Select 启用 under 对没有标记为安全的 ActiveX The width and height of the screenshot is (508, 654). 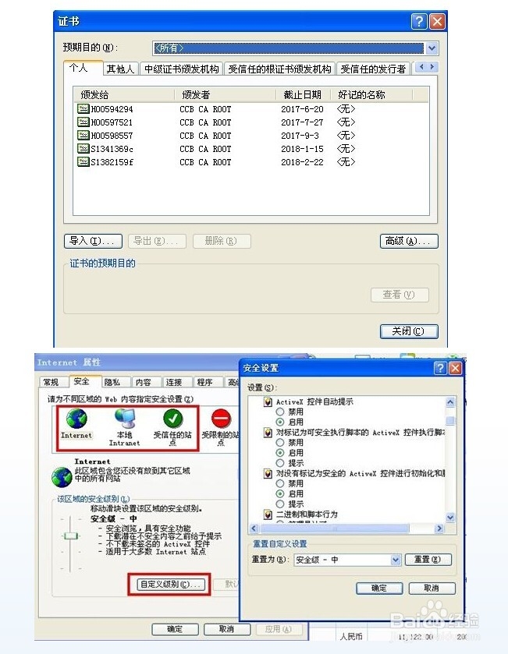280,493
